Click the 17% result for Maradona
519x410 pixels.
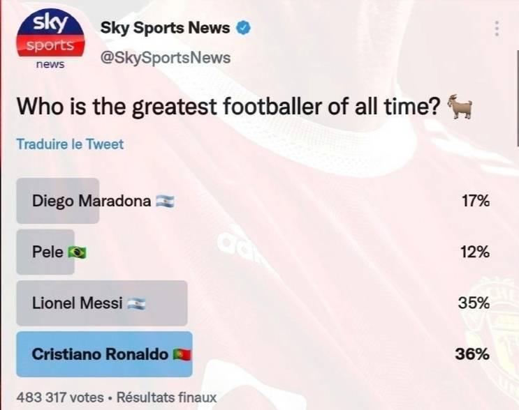pos(476,201)
